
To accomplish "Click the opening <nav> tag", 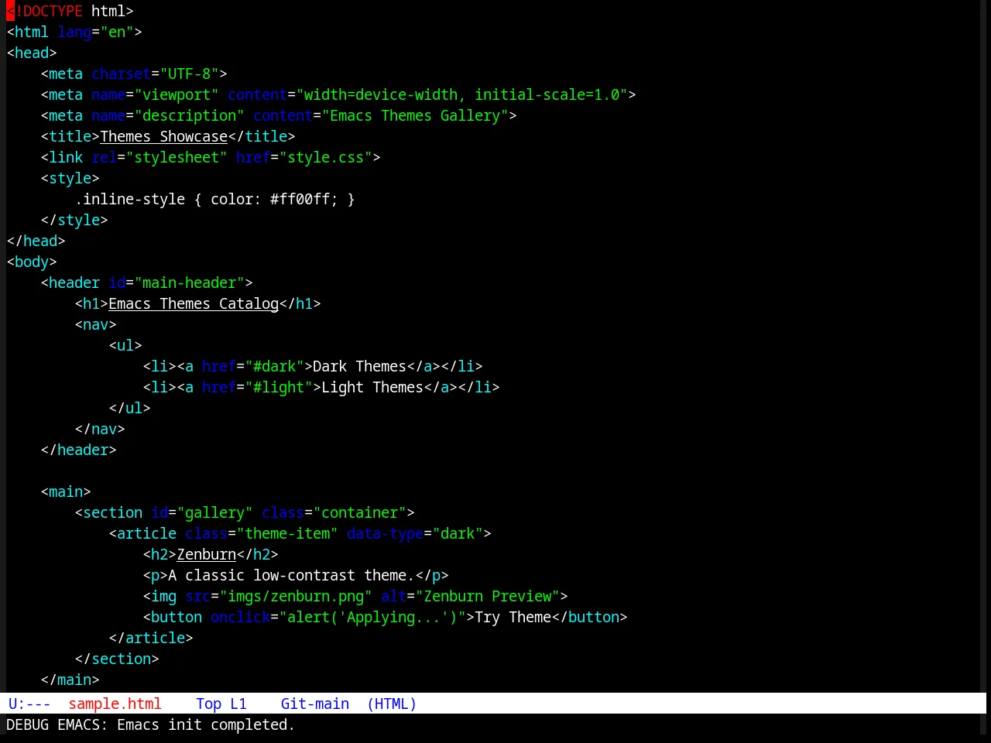I will pyautogui.click(x=96, y=324).
